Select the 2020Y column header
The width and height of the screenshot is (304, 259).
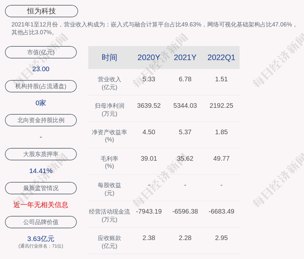(149, 57)
